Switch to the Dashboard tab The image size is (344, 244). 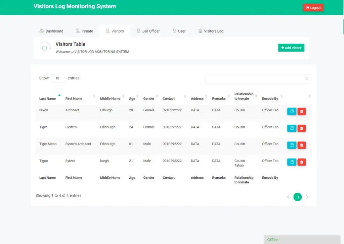pyautogui.click(x=51, y=31)
